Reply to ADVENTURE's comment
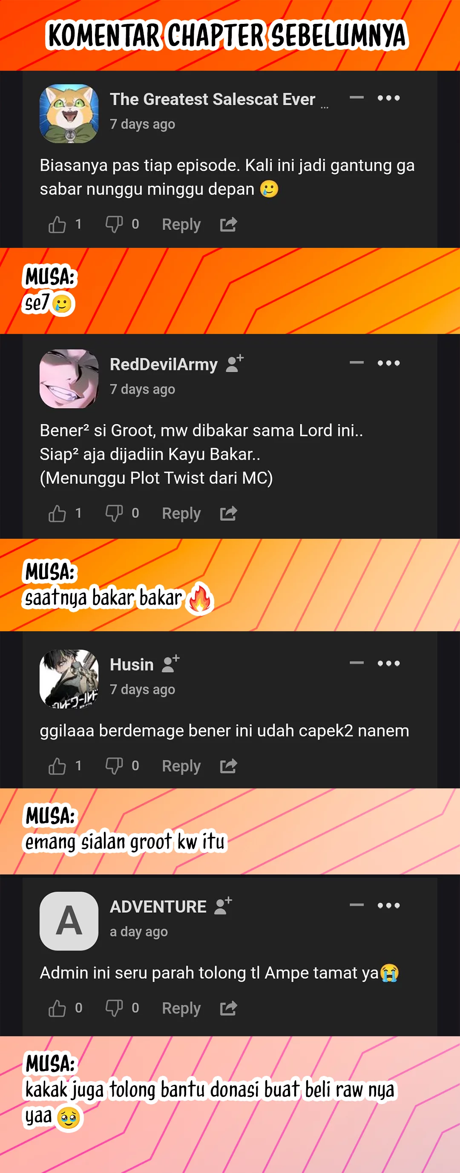Image resolution: width=460 pixels, height=1173 pixels. coord(181,1008)
